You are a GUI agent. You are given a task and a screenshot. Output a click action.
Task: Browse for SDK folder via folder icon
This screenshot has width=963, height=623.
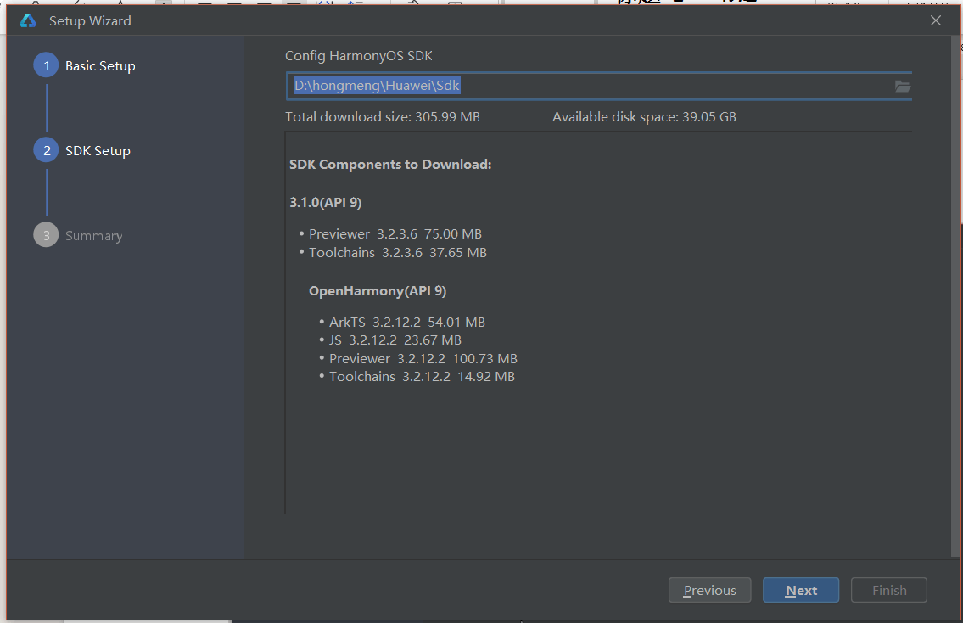(902, 86)
